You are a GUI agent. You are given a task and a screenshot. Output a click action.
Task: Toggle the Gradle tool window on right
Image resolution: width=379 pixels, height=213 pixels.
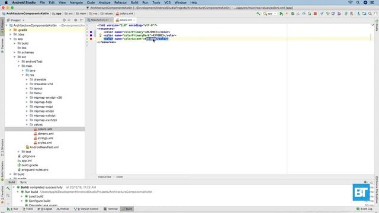[x=377, y=25]
